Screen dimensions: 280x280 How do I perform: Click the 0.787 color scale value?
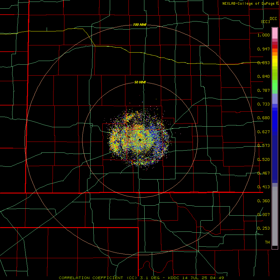click(264, 90)
